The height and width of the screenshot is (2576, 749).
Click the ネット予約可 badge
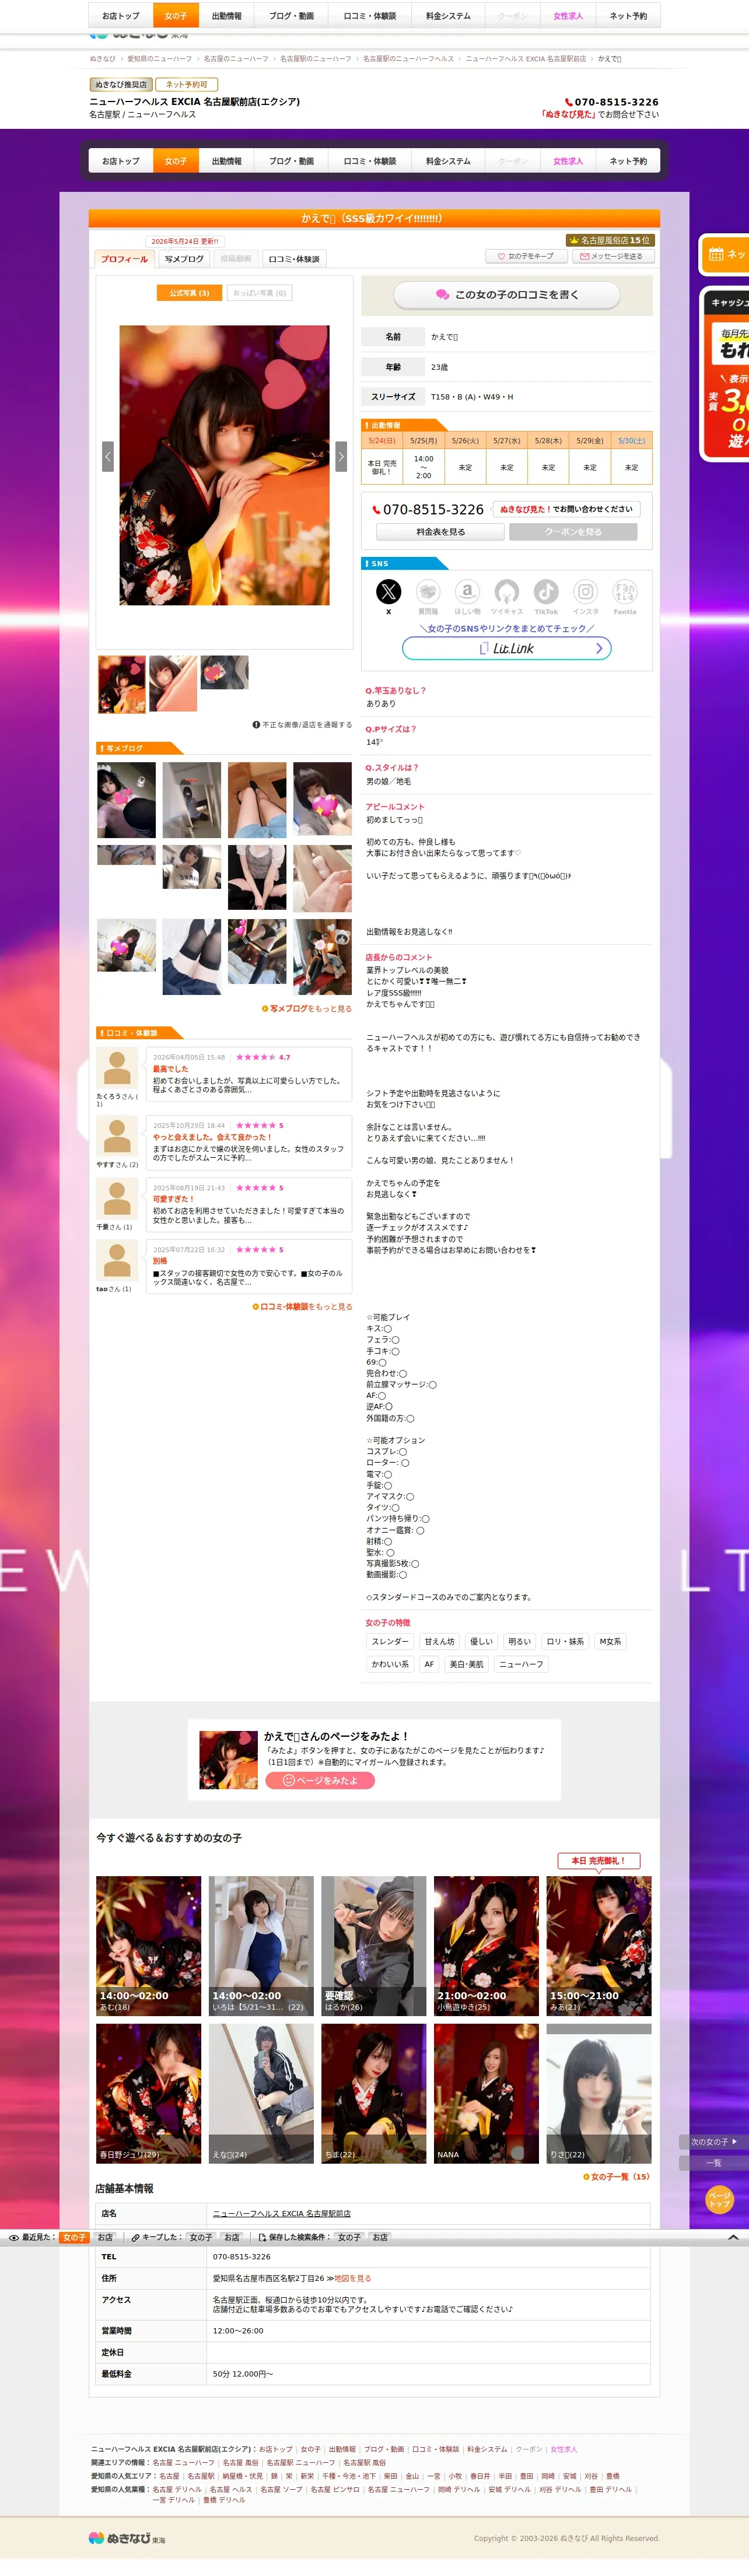pyautogui.click(x=187, y=85)
